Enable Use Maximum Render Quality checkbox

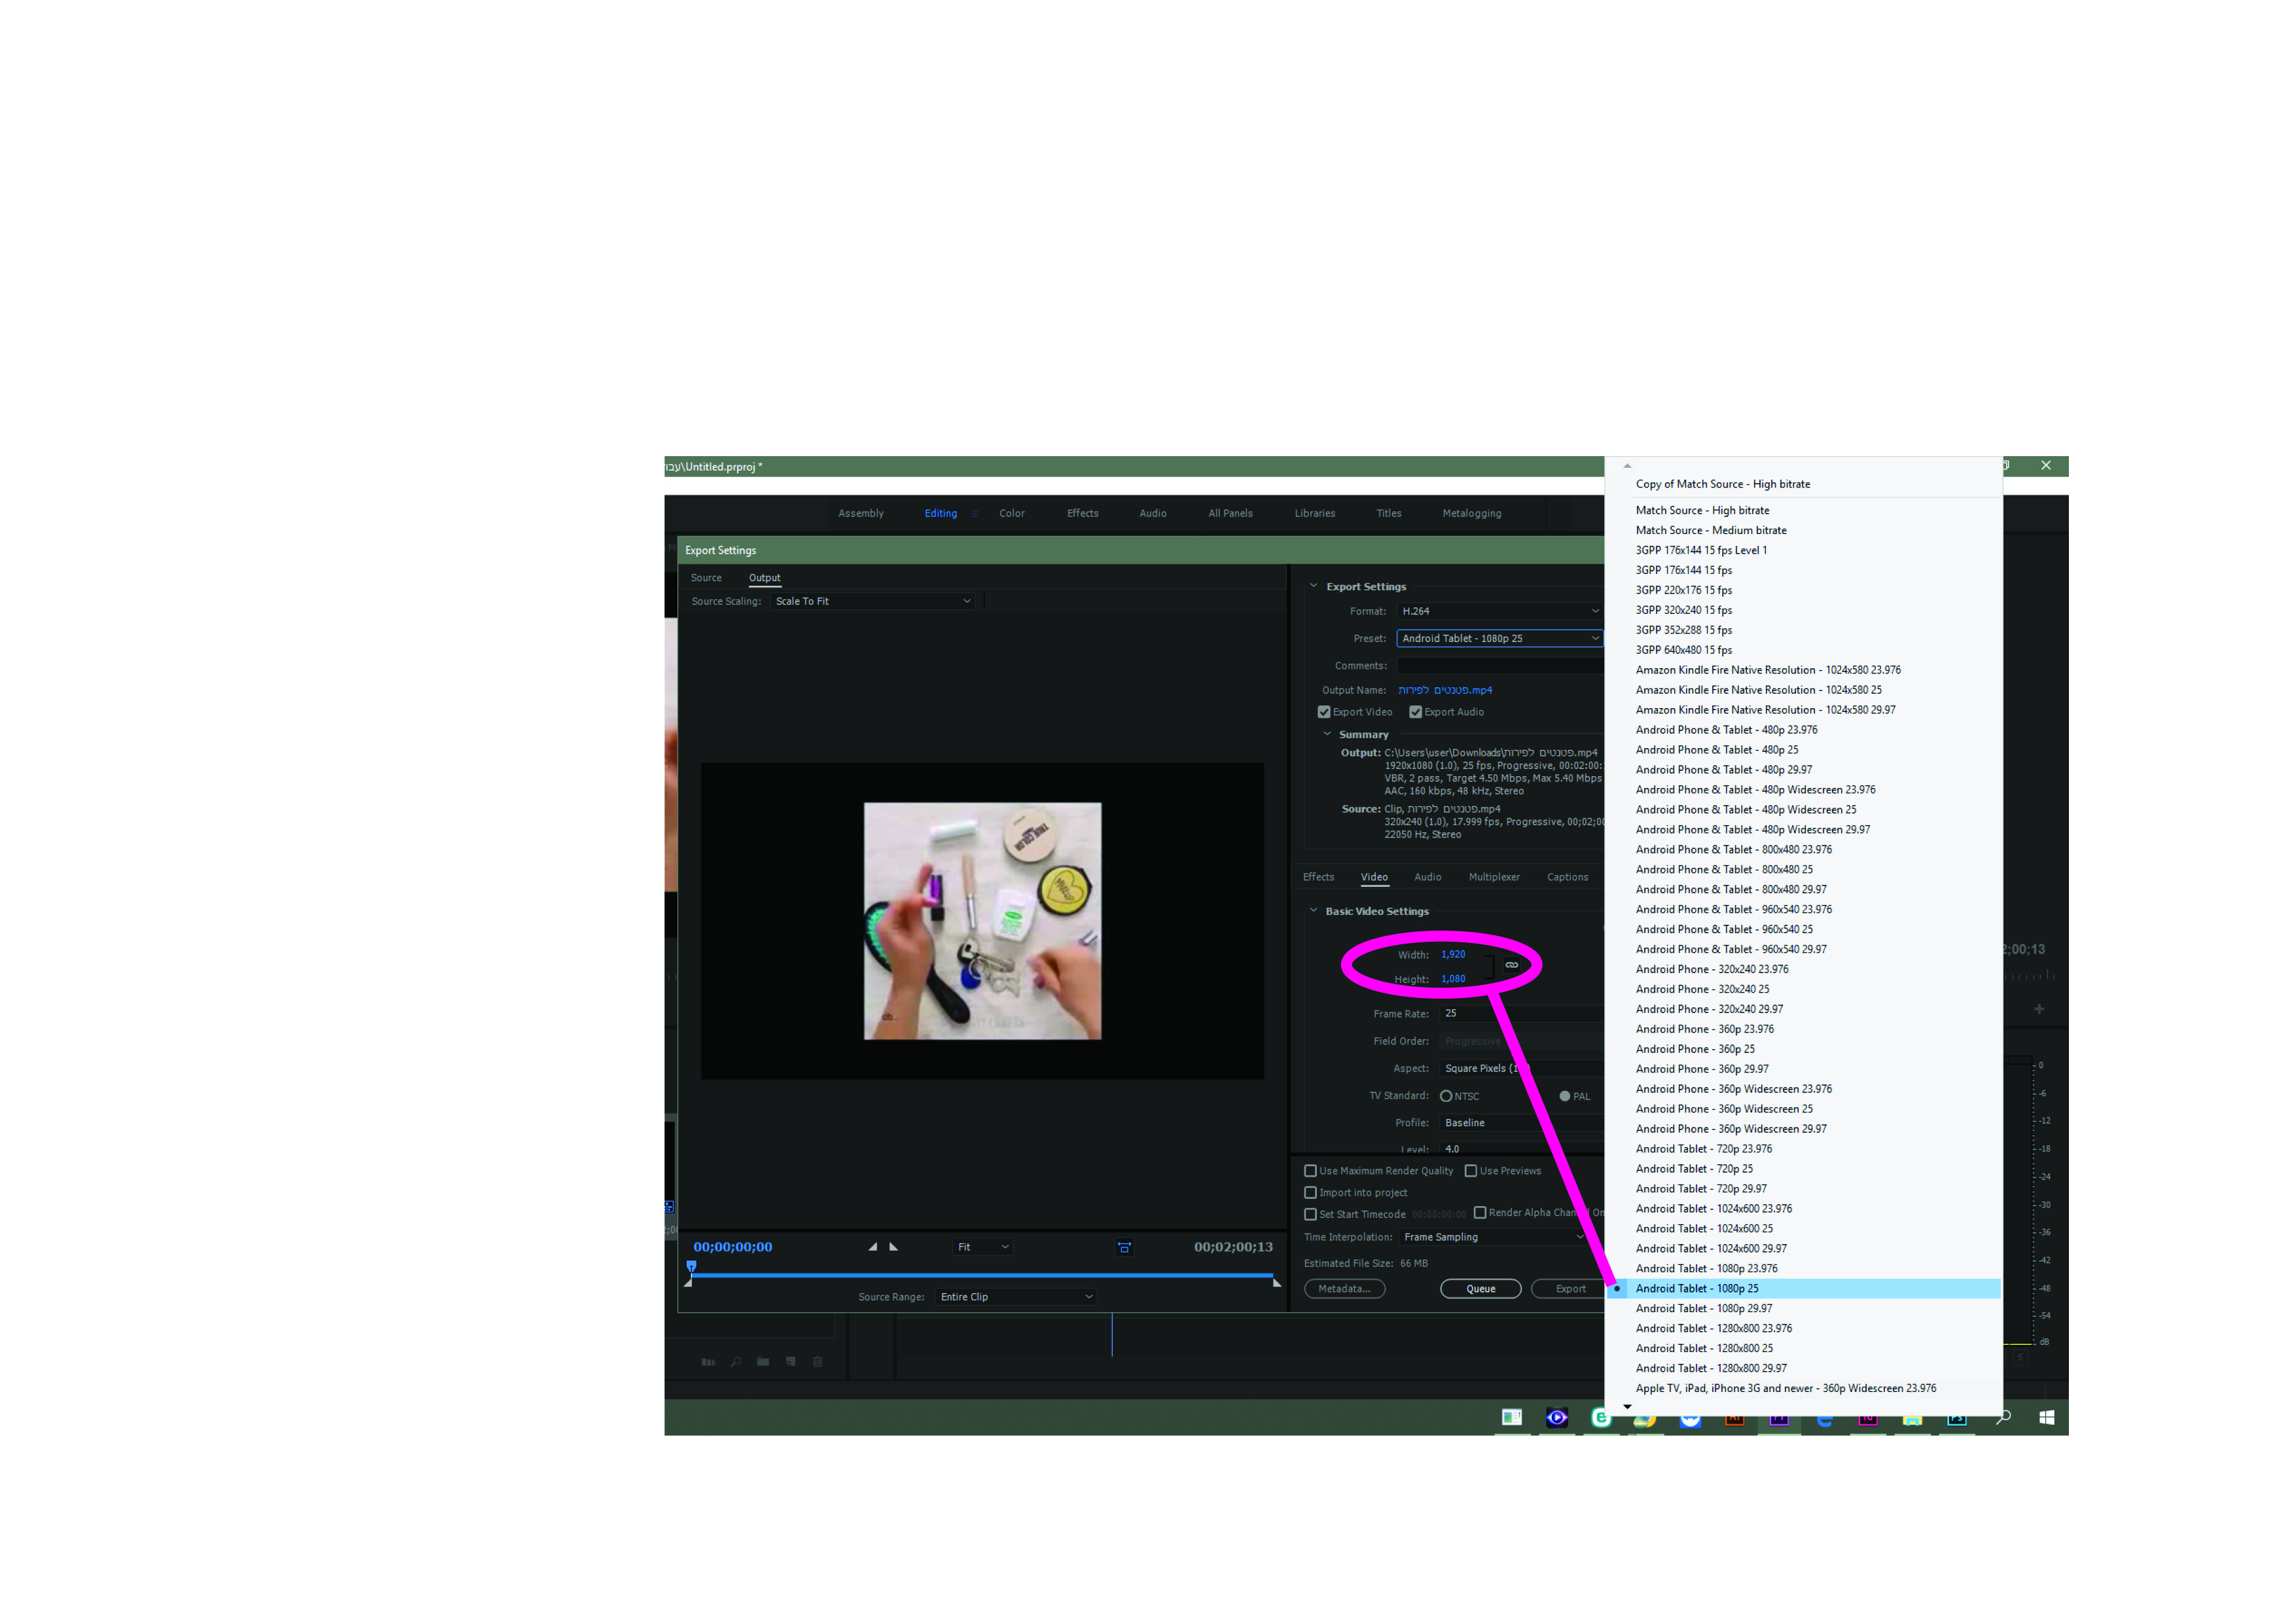1310,1171
